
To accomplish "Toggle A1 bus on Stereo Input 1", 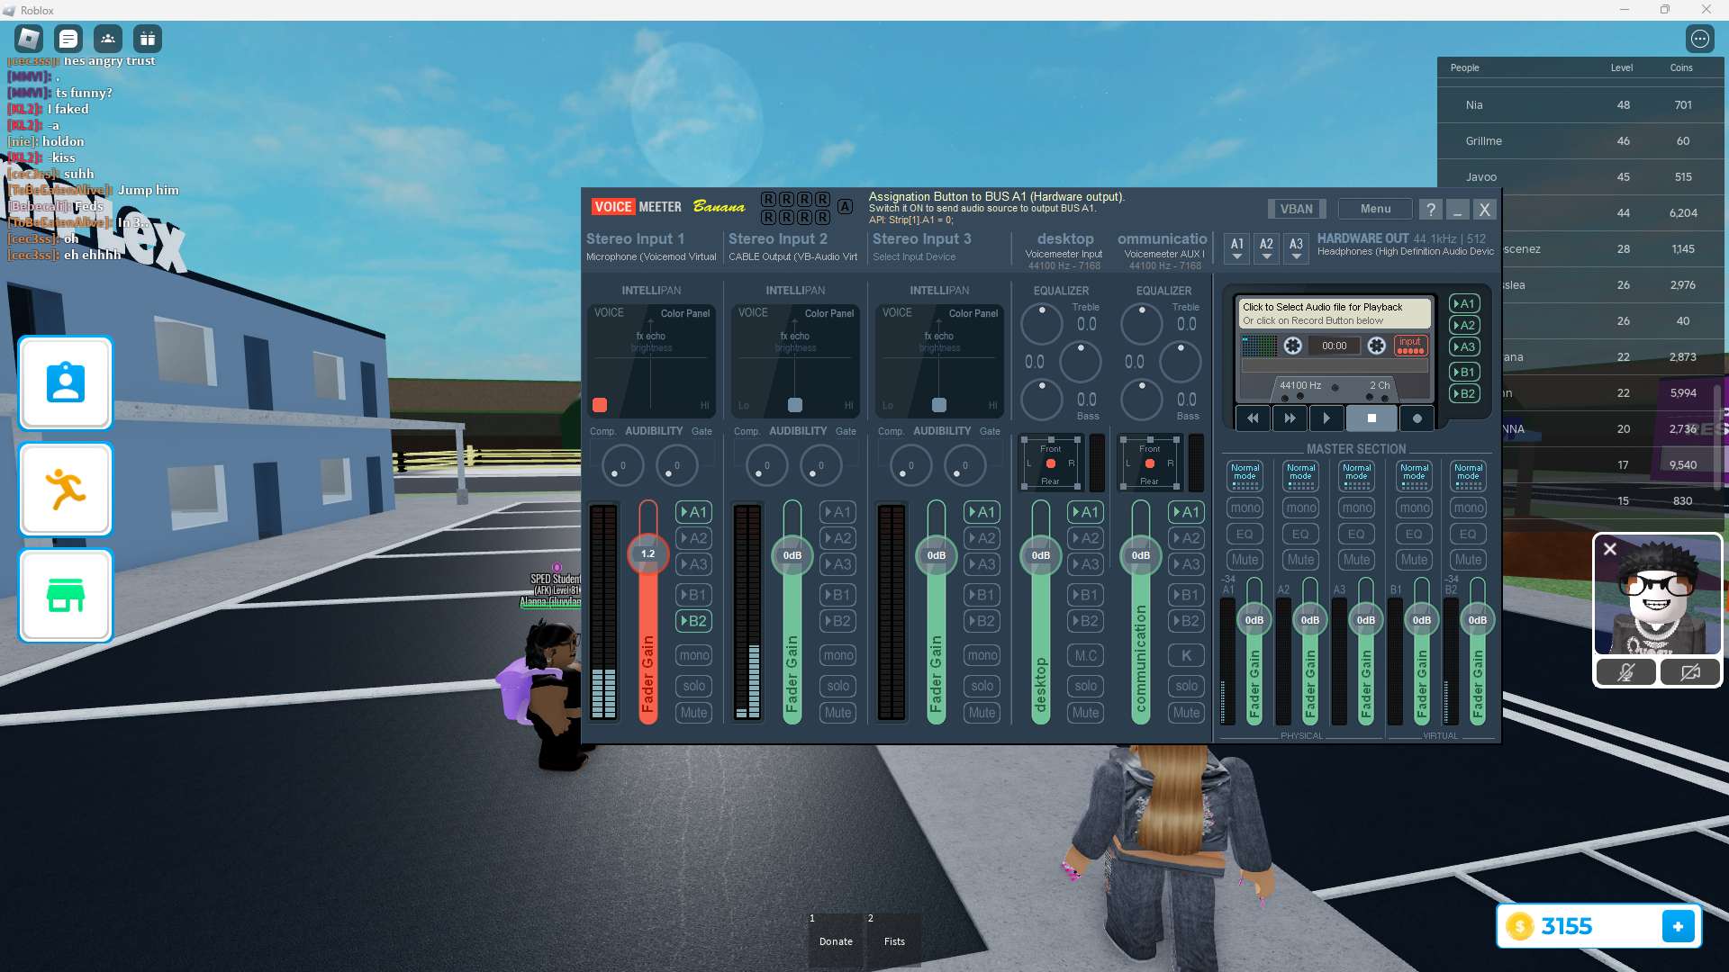I will point(694,512).
